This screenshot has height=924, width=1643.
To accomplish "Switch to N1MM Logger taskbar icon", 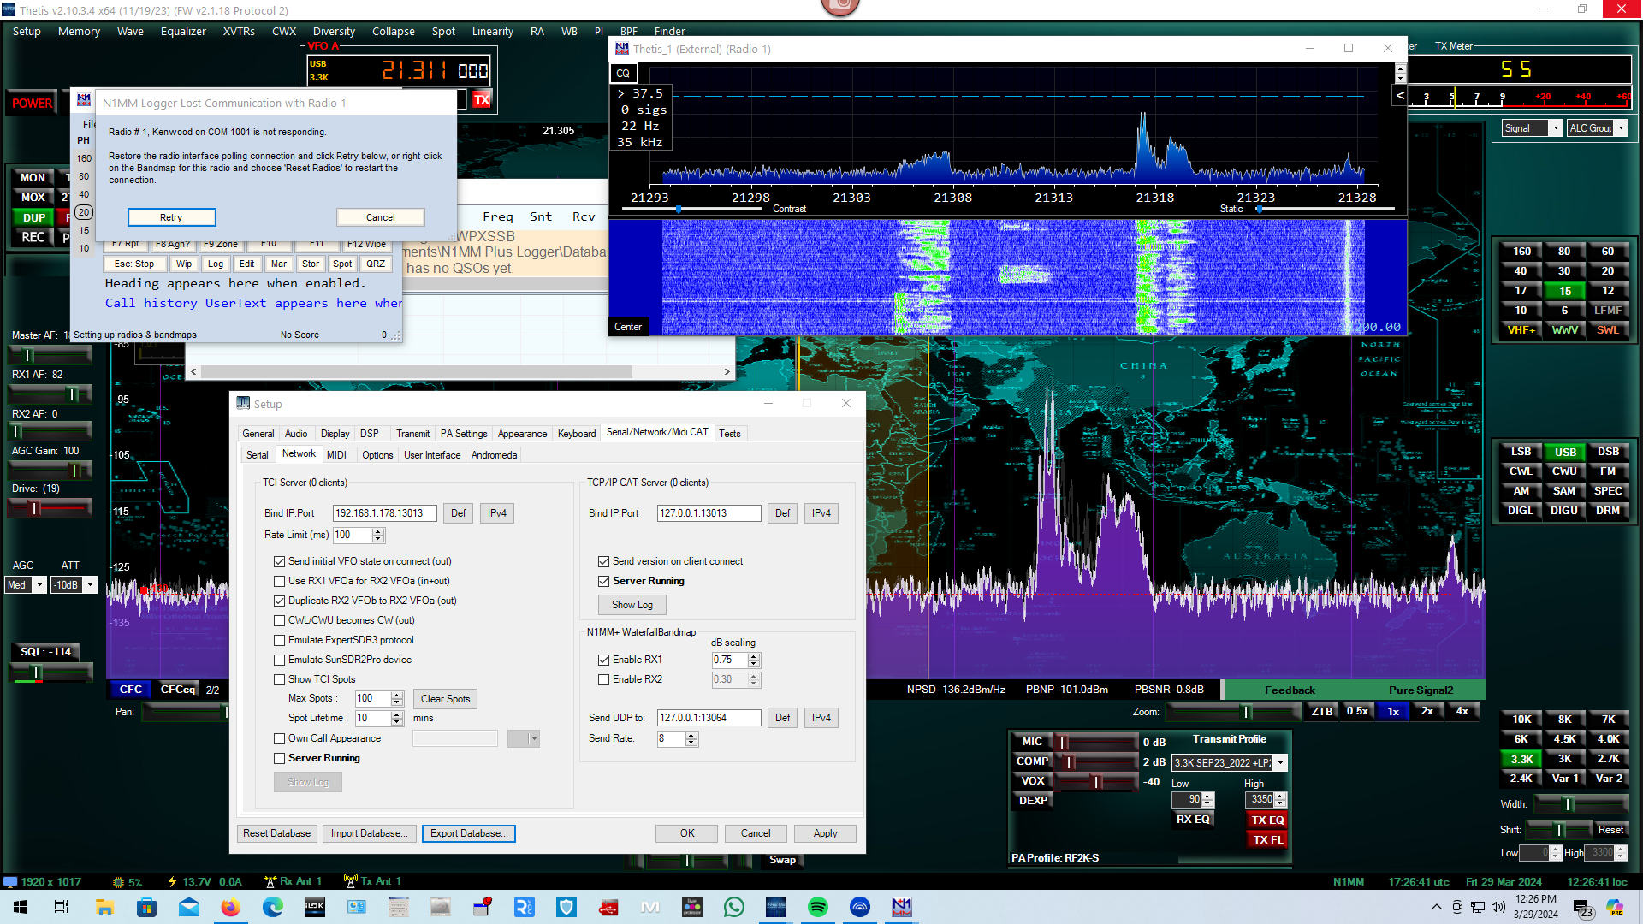I will click(x=902, y=907).
